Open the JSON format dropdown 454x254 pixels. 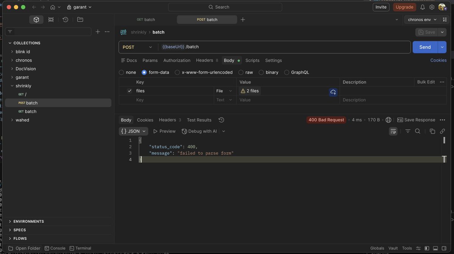tap(133, 131)
